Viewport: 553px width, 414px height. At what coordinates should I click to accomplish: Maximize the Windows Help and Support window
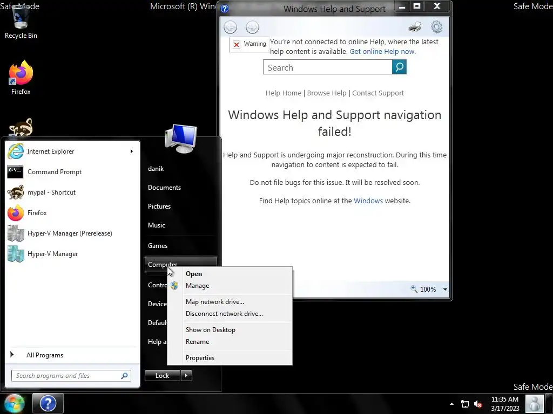417,6
